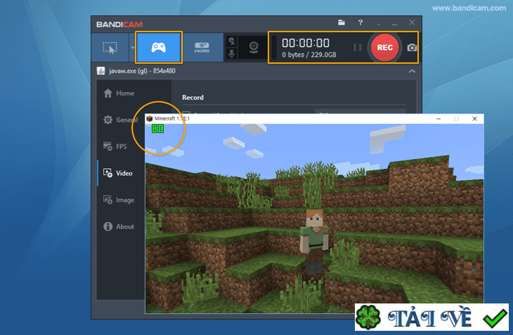Toggle the mouse cursor effect icon
Image resolution: width=513 pixels, height=335 pixels.
[232, 41]
